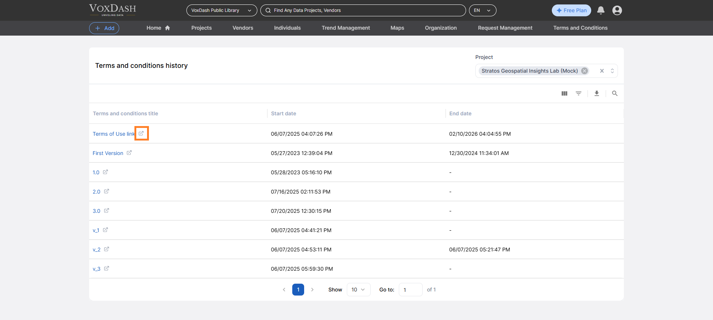Sort by Start date column header
The width and height of the screenshot is (713, 320).
[284, 113]
